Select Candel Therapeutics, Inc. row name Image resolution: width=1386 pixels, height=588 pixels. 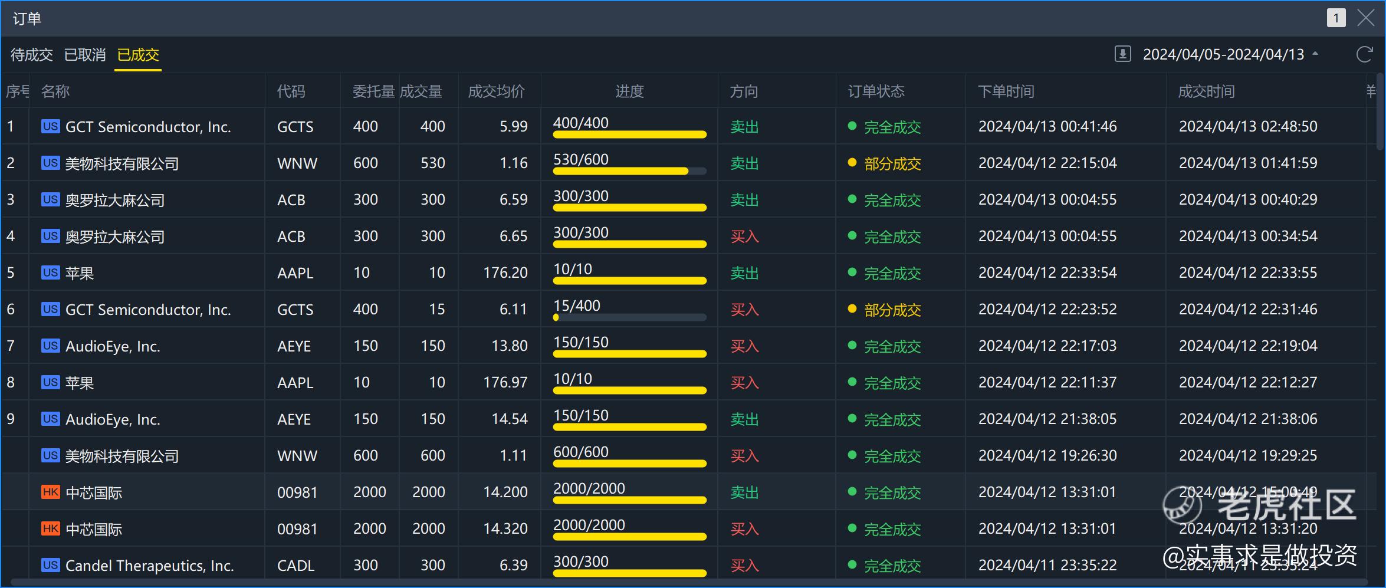150,566
